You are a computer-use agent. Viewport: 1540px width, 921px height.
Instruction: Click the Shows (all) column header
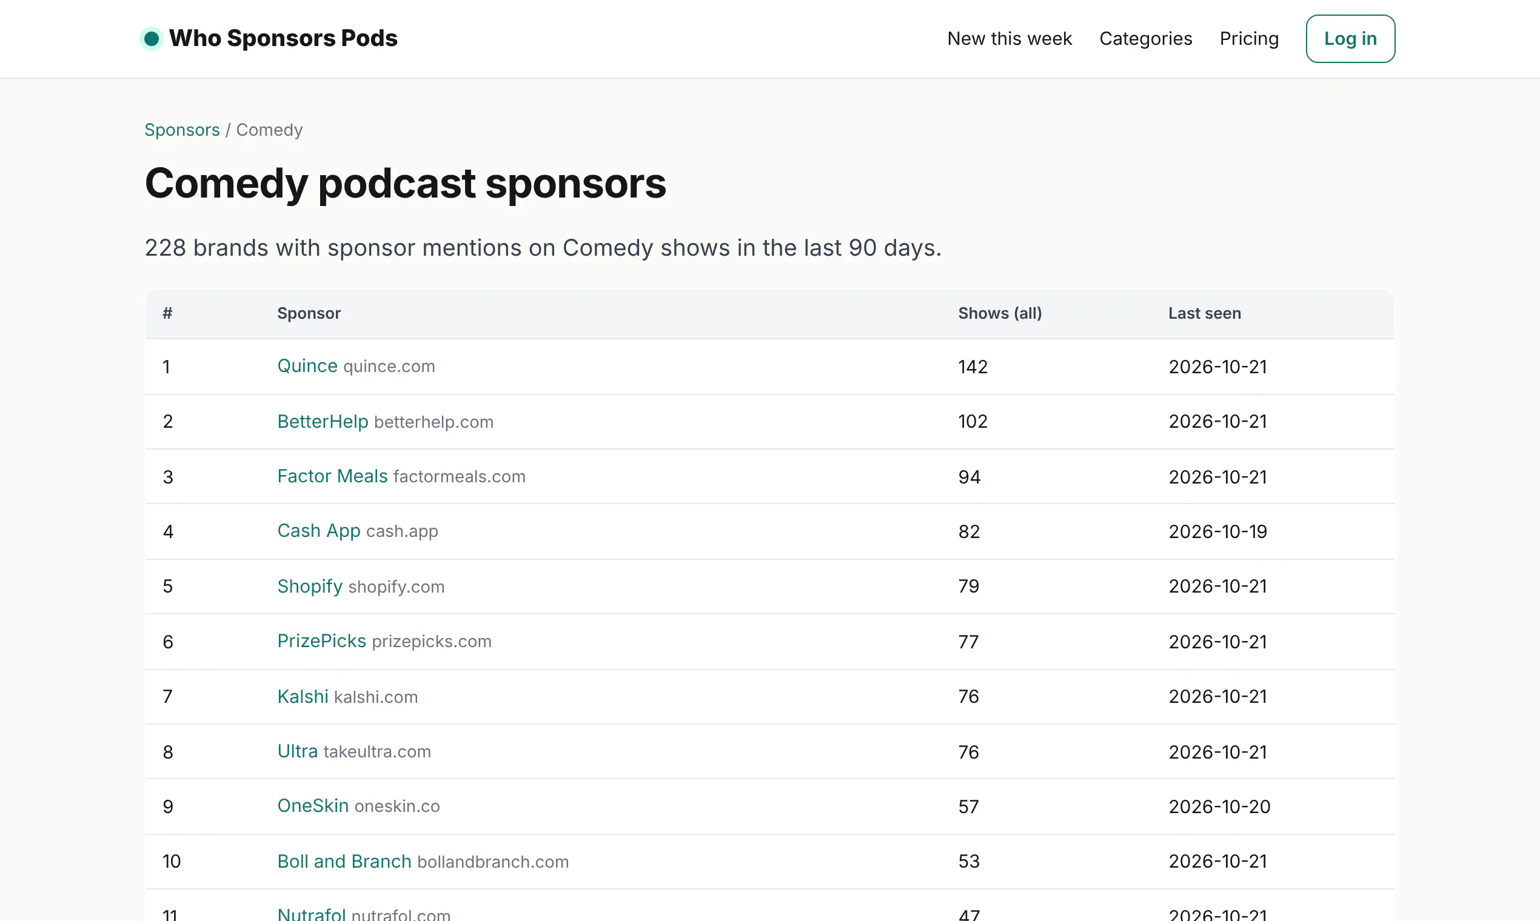1000,313
